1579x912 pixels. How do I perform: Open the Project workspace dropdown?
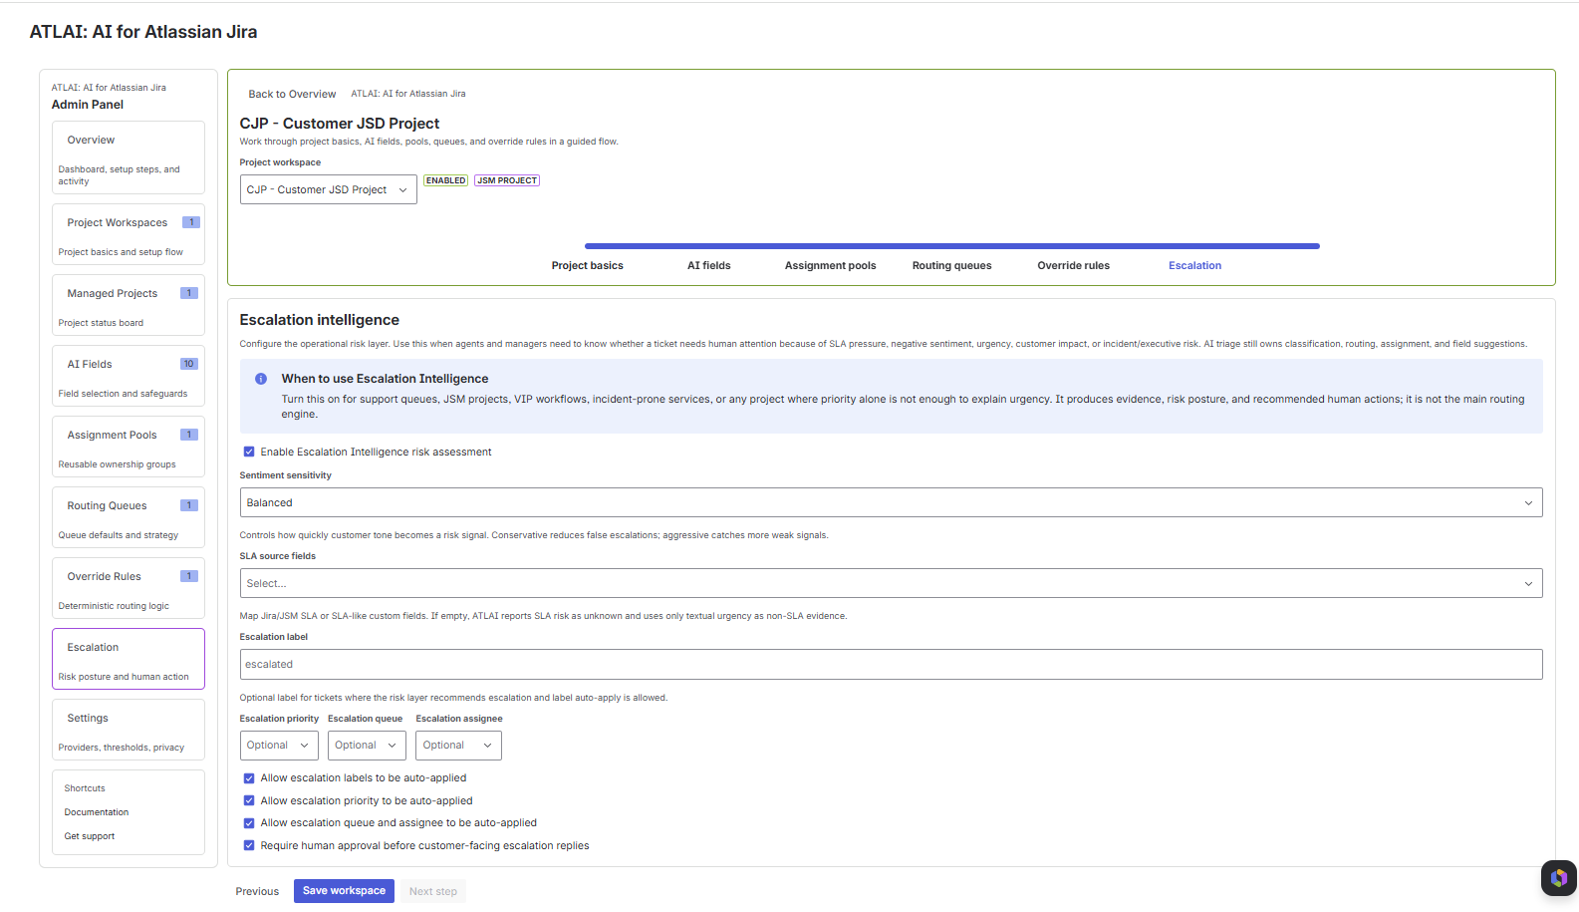[x=329, y=189]
